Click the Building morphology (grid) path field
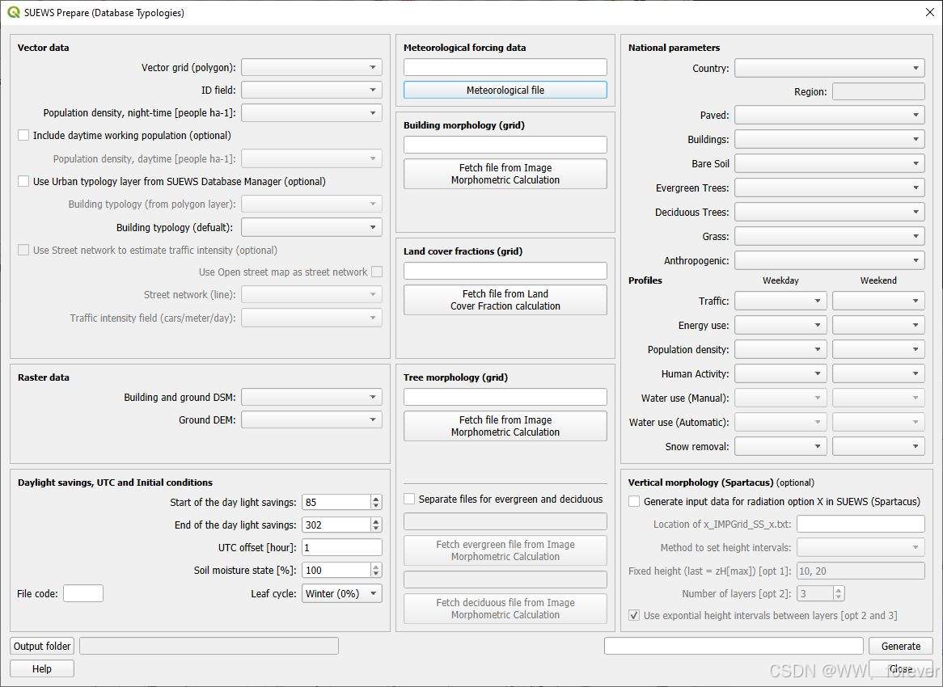 [505, 144]
